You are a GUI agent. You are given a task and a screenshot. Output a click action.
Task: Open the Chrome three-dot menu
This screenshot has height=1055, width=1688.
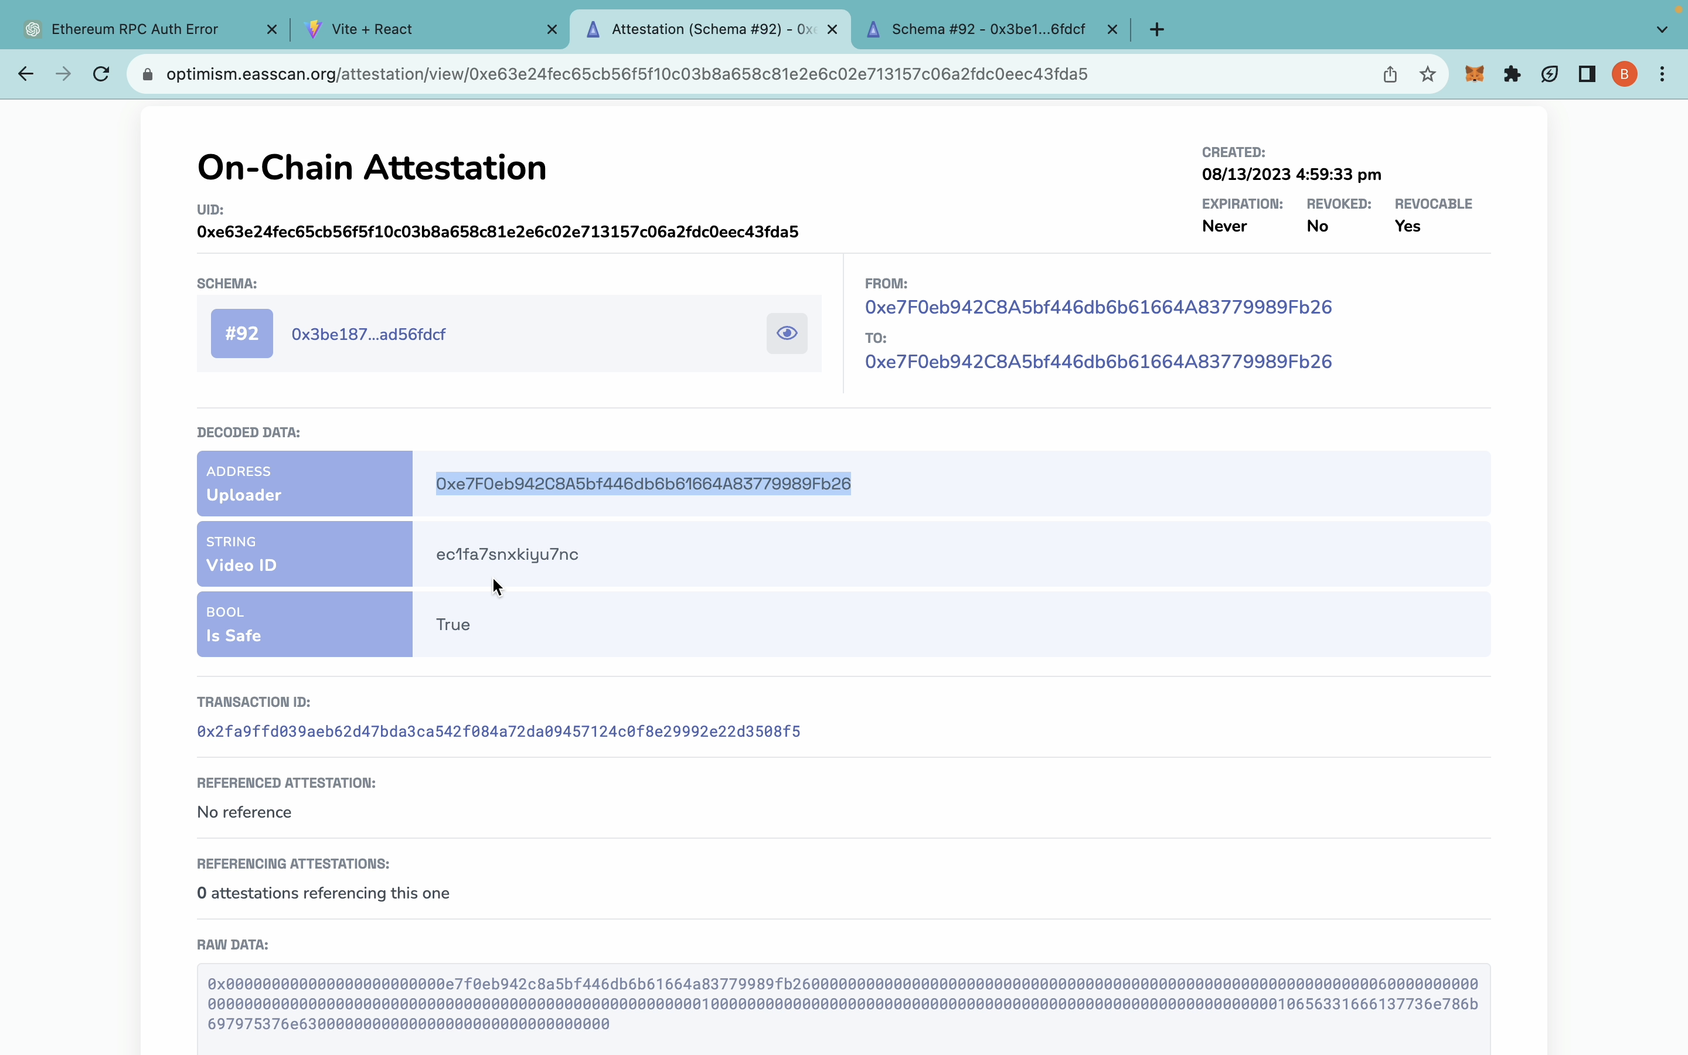pos(1663,74)
